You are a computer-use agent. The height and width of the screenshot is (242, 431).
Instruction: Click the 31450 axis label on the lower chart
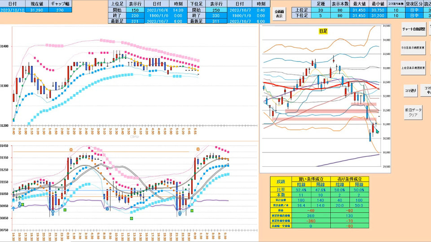4,146
